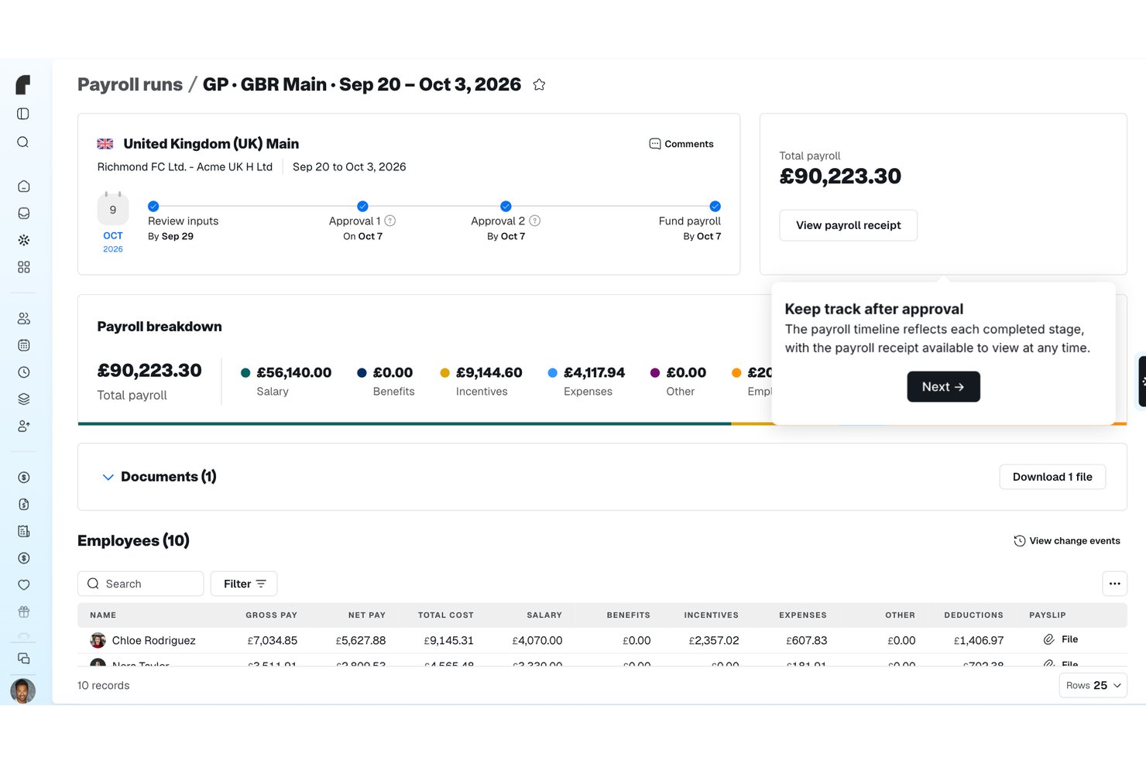The height and width of the screenshot is (764, 1146).
Task: Open the heart icon in sidebar
Action: point(24,585)
